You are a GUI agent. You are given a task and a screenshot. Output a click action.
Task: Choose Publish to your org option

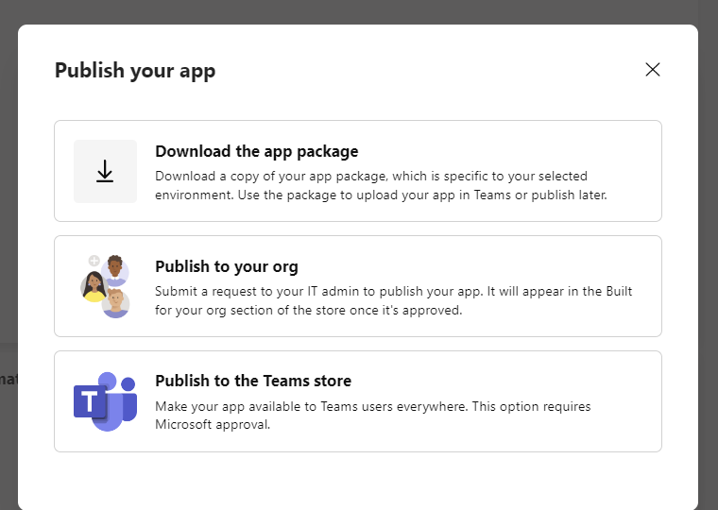tap(358, 286)
